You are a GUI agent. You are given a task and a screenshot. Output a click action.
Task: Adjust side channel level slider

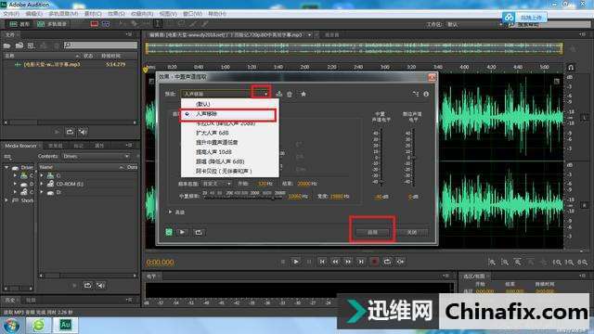413,157
